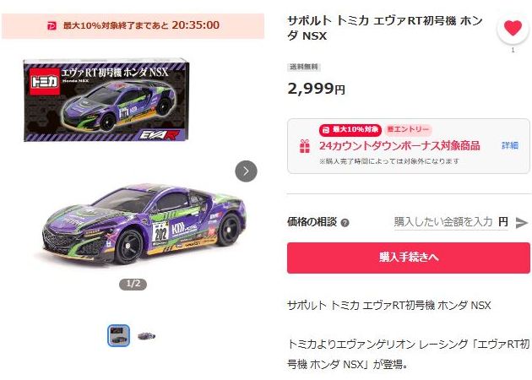Open the 24カウントダウンボーナス対象商品 promotion text

(x=399, y=146)
